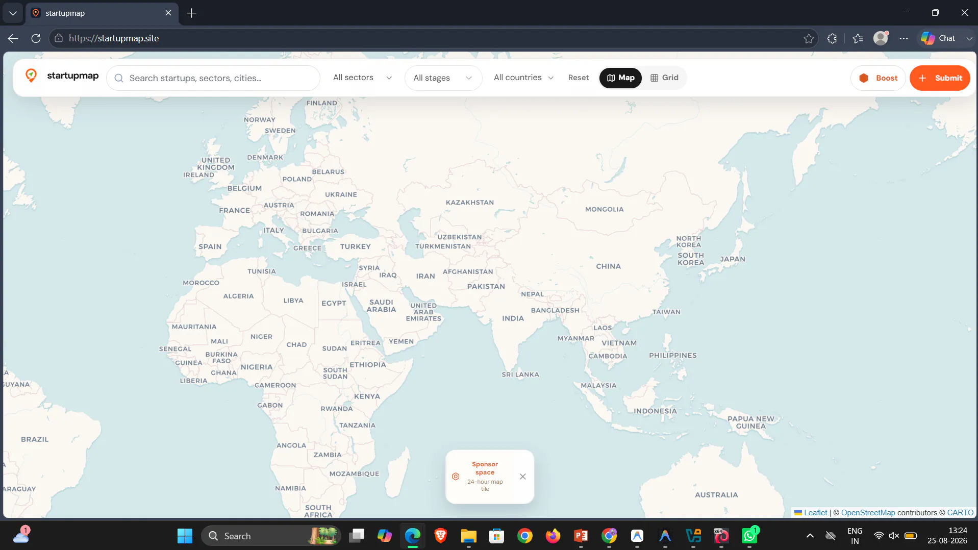The image size is (978, 550).
Task: Select the startupmap browser tab
Action: (x=102, y=13)
